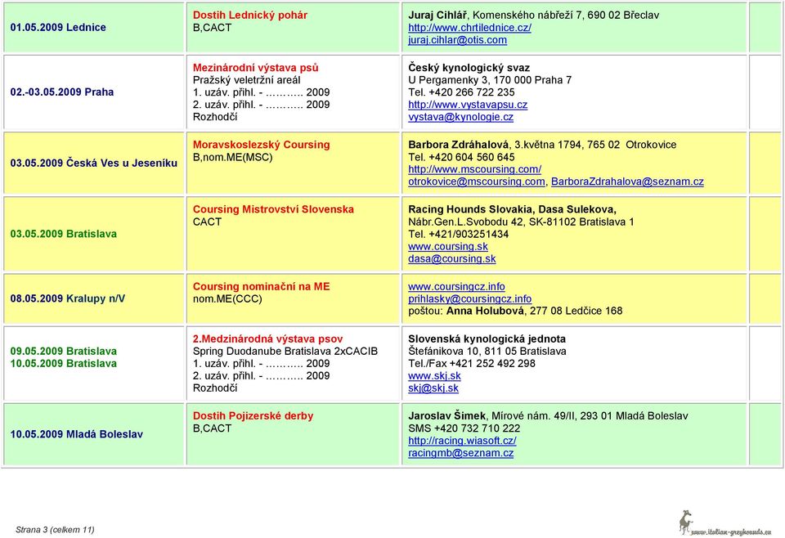Viewport: 785px width, 538px height.
Task: Click 'Nábr.Gen.L.Svobodu 42, SK-81102 Bratislava 1' address
Action: (x=521, y=222)
